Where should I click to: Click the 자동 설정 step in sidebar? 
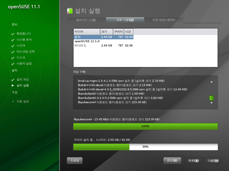click(x=23, y=101)
